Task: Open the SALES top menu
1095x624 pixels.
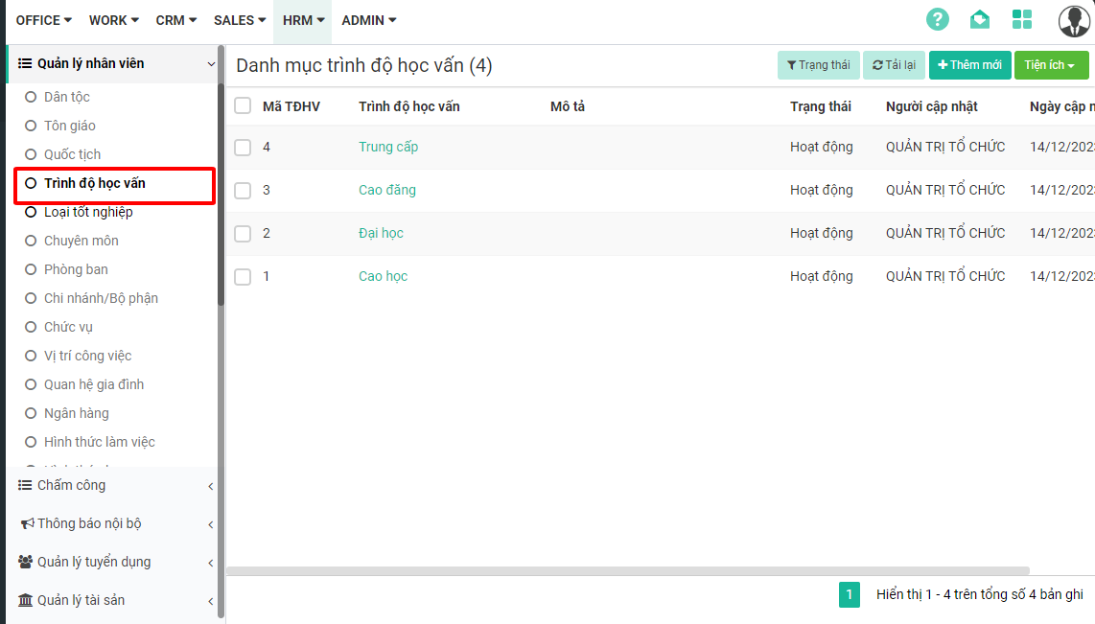Action: (239, 20)
